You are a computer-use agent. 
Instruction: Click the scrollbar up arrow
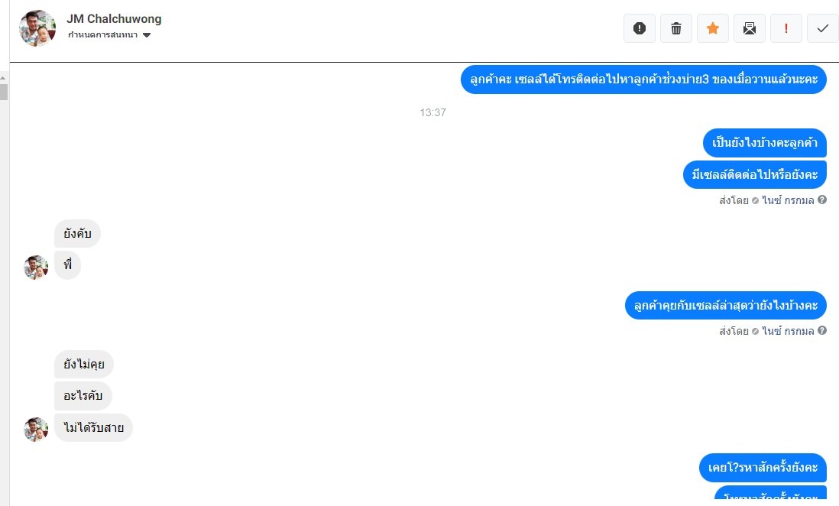pos(3,78)
